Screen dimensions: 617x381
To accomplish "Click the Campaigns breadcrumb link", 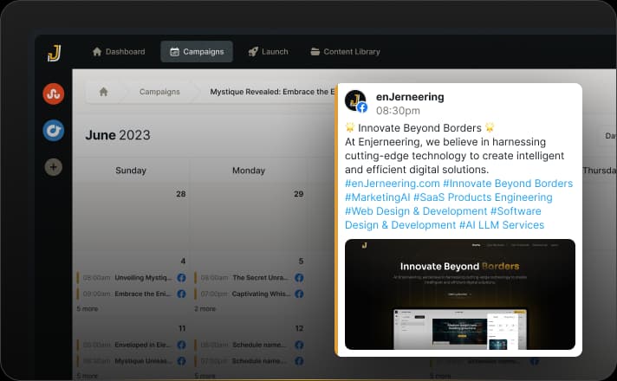I will (x=159, y=91).
